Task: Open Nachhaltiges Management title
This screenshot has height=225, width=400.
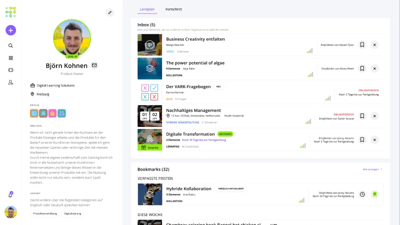Action: point(193,110)
